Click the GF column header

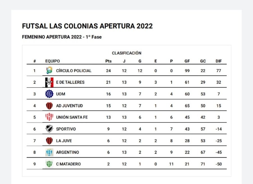(x=187, y=61)
